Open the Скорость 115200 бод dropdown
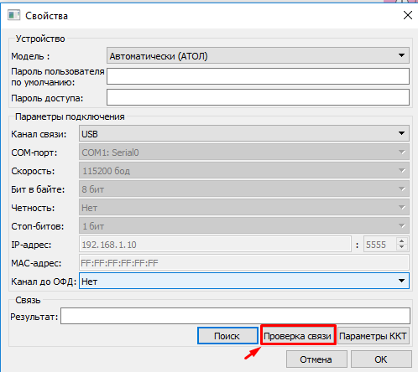The width and height of the screenshot is (418, 372). pyautogui.click(x=244, y=170)
